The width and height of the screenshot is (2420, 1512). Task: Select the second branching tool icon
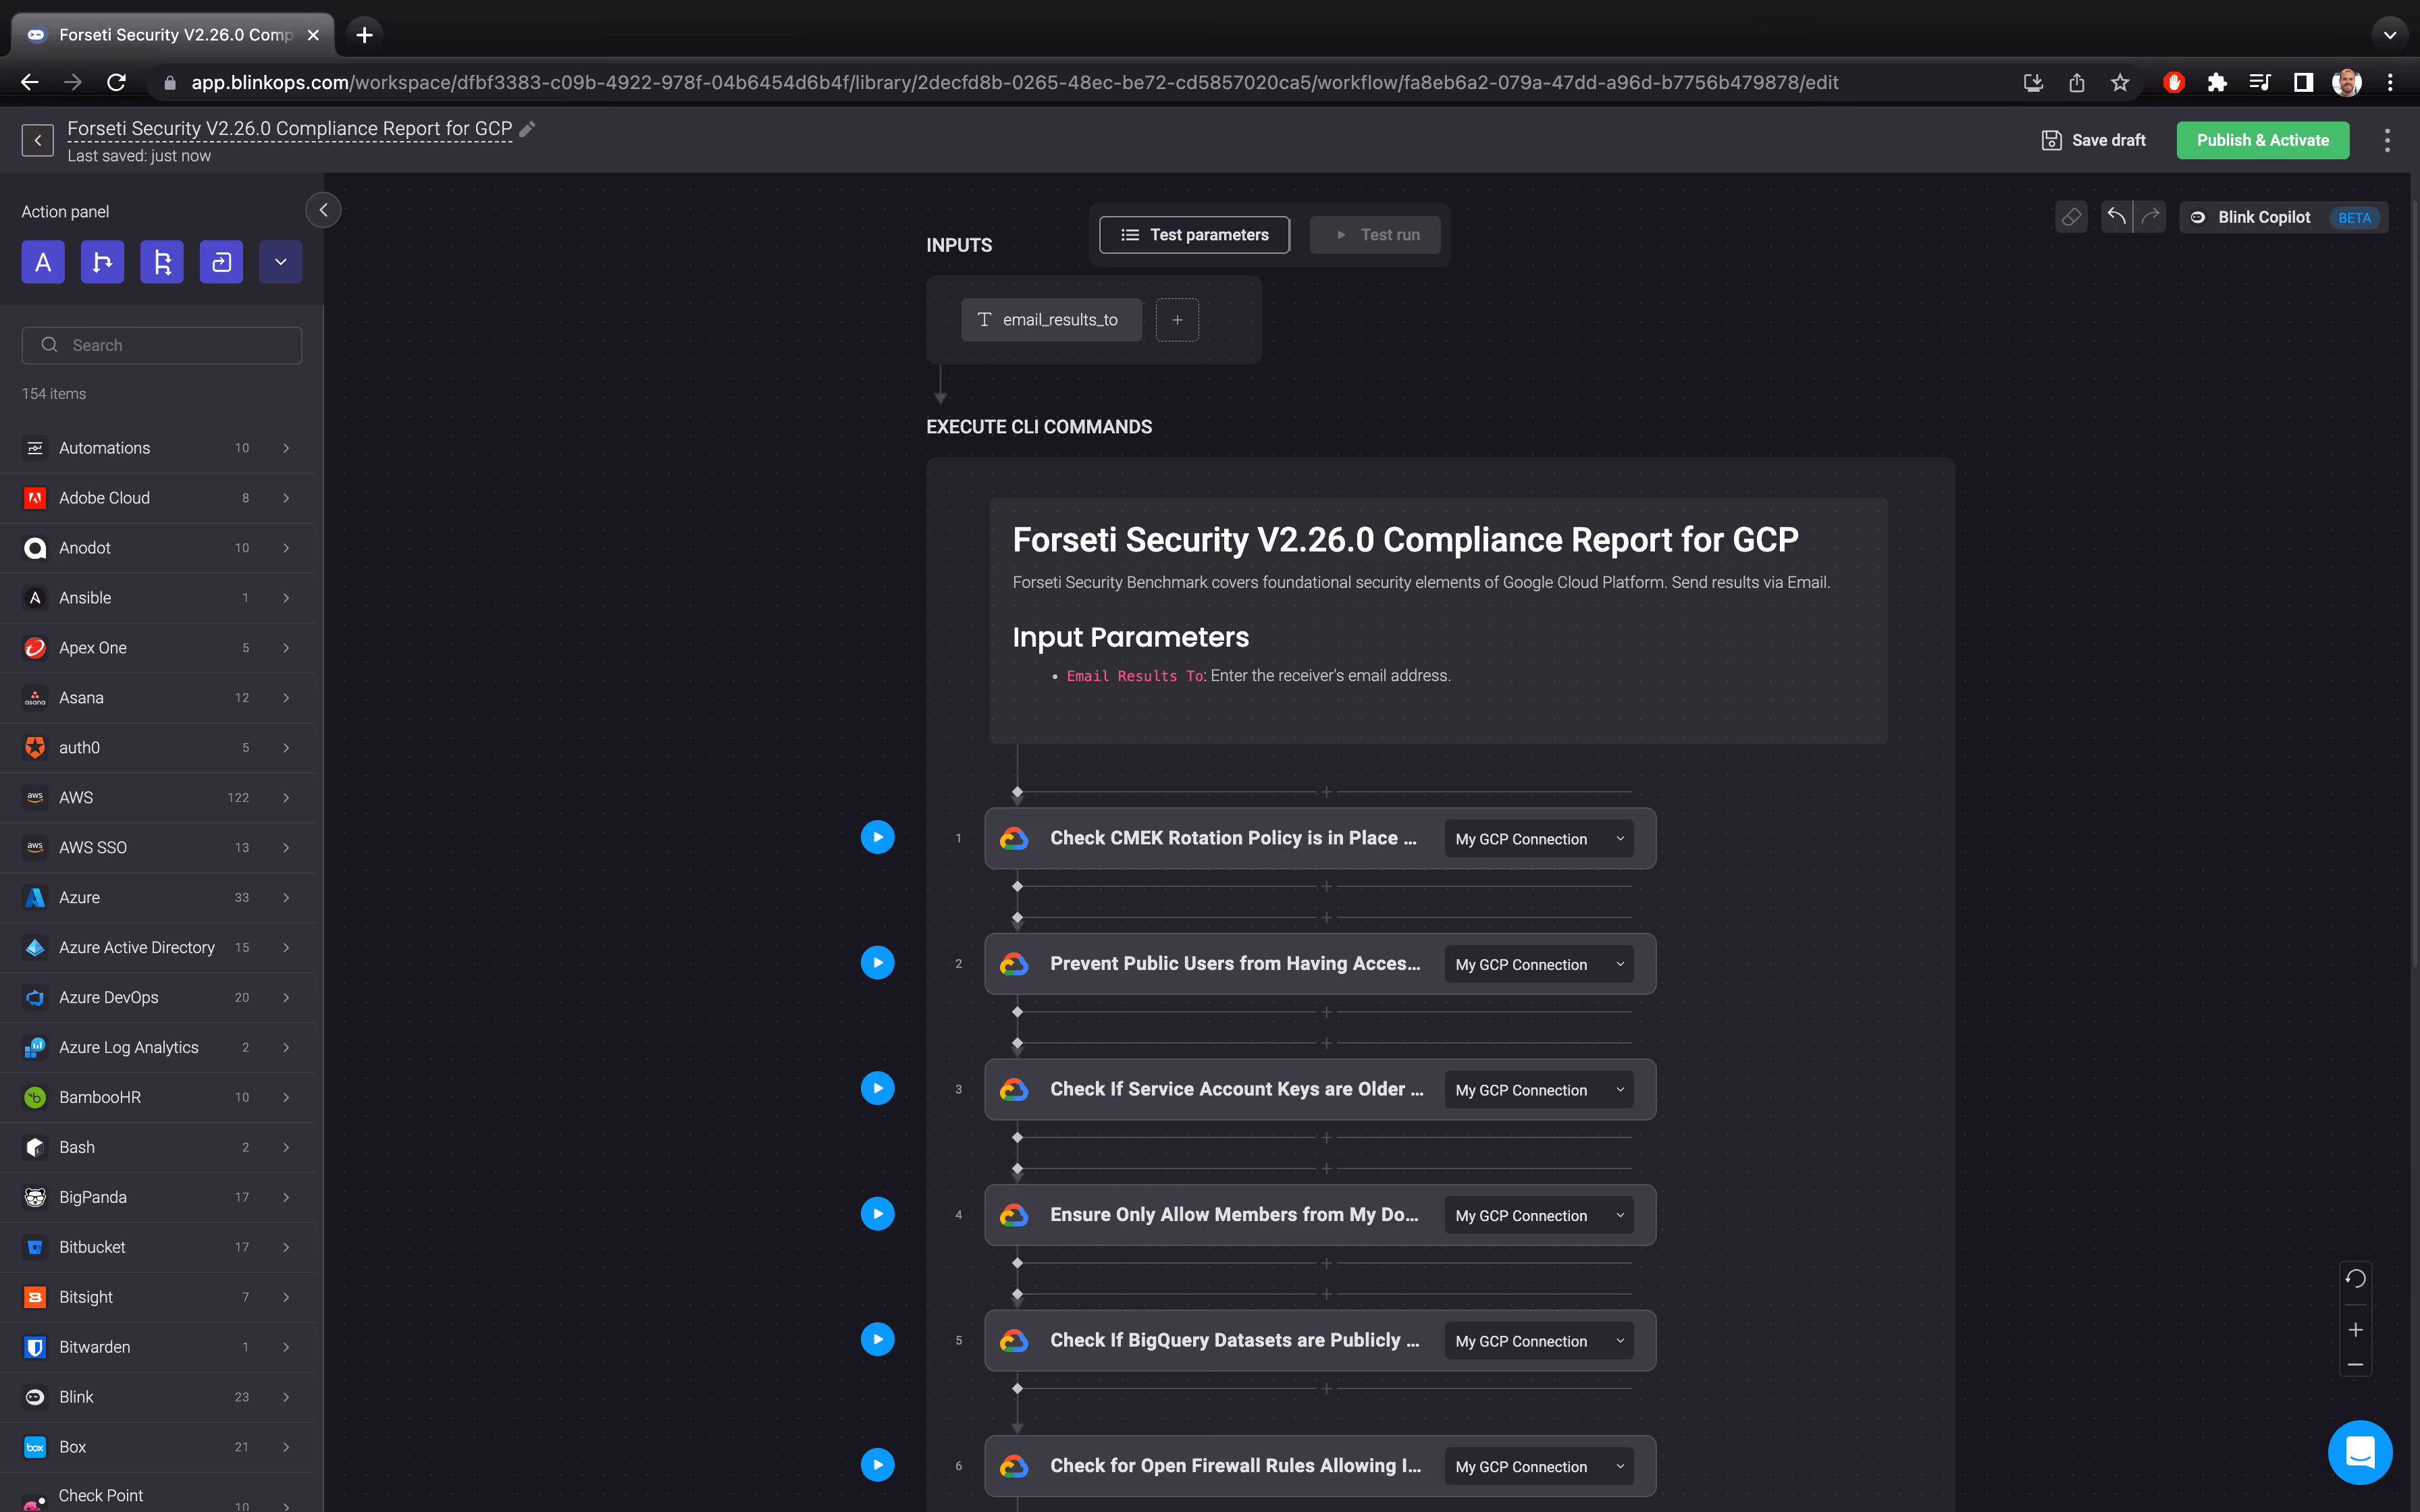[162, 262]
